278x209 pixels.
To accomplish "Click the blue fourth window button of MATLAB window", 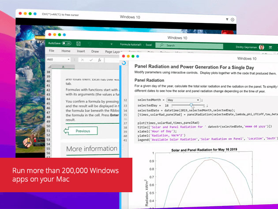I will coord(138,56).
